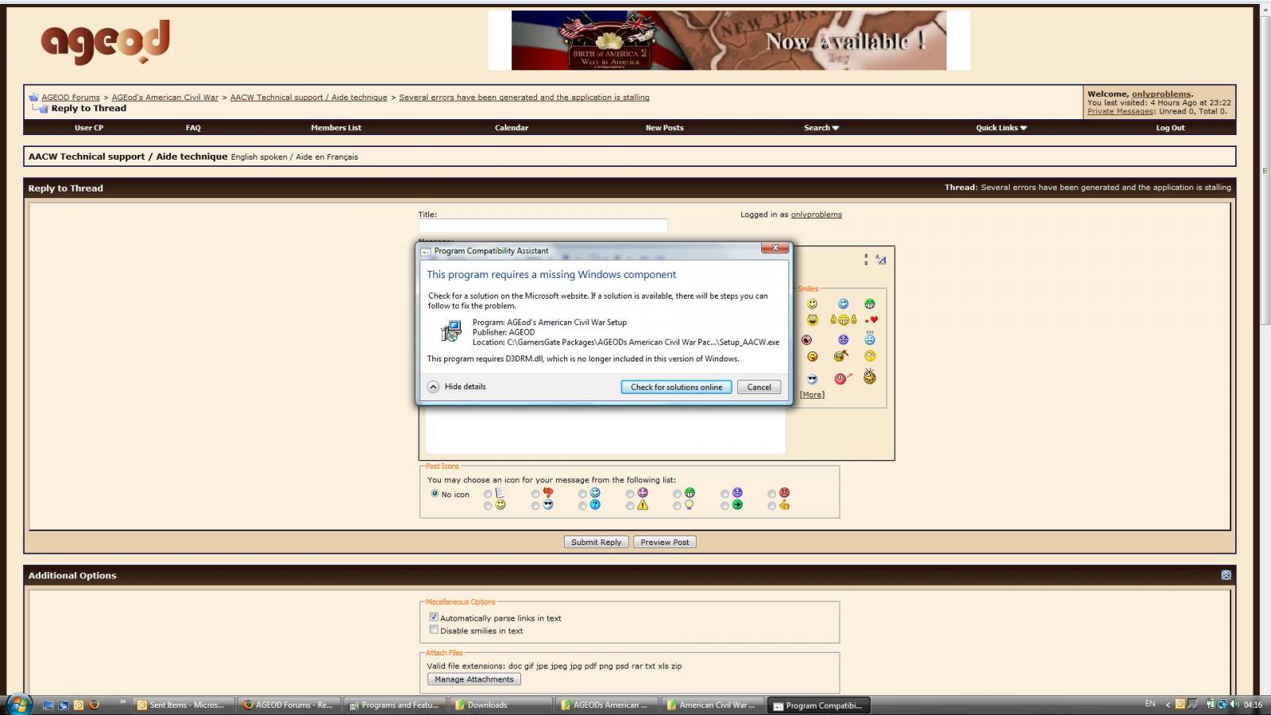Open the New Posts menu item
Image resolution: width=1271 pixels, height=715 pixels.
pyautogui.click(x=664, y=128)
